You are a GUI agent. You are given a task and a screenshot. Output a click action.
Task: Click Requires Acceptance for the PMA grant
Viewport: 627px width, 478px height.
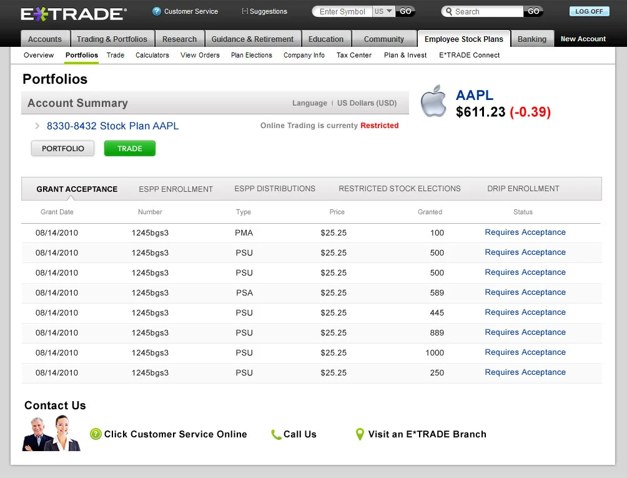525,232
